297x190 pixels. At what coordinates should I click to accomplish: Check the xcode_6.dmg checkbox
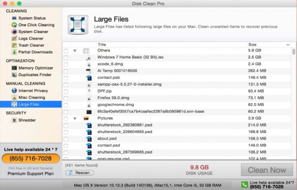65,64
